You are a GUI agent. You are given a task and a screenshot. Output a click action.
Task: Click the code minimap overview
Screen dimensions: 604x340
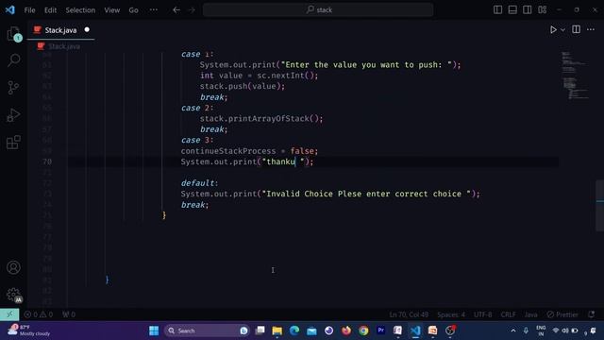[575, 76]
